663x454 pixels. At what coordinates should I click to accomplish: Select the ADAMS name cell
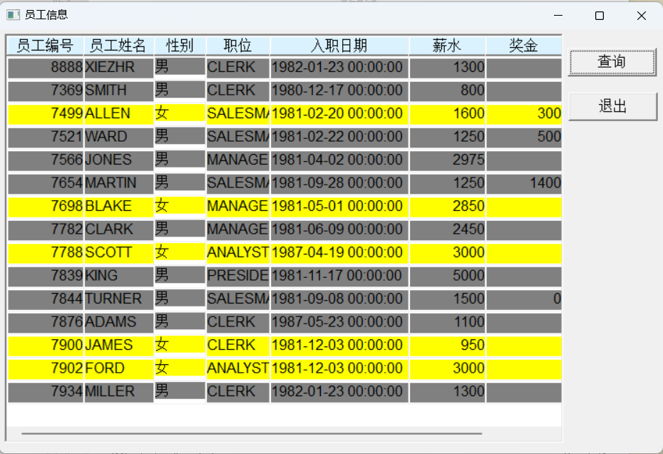[x=119, y=323]
